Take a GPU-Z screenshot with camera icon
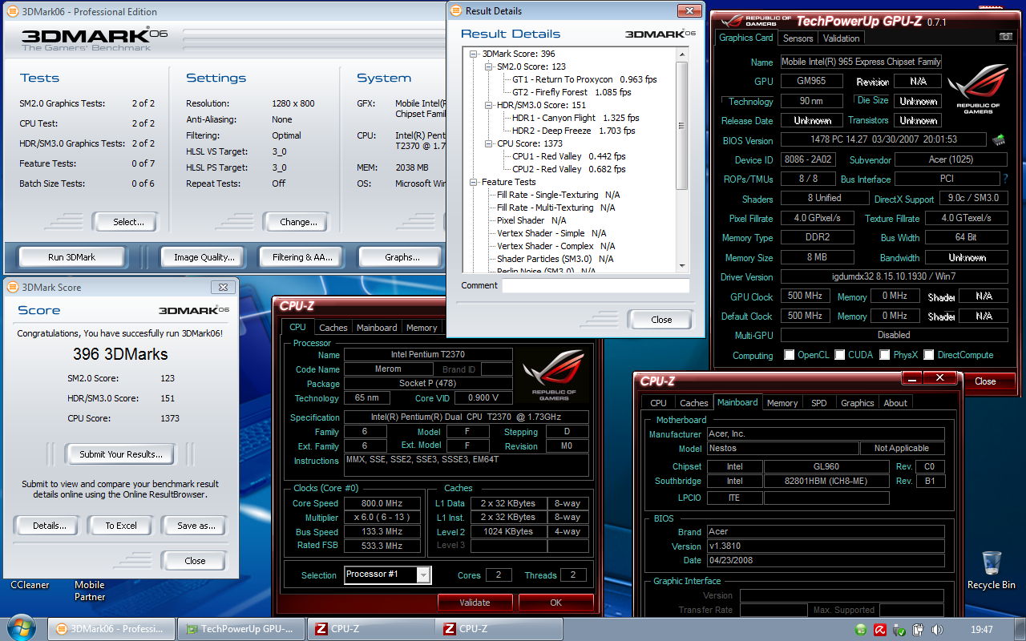The width and height of the screenshot is (1026, 641). pos(1004,37)
